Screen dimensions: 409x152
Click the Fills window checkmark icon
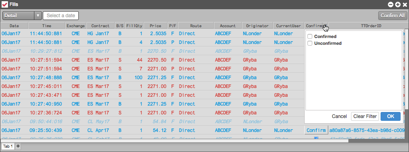tap(5, 4)
